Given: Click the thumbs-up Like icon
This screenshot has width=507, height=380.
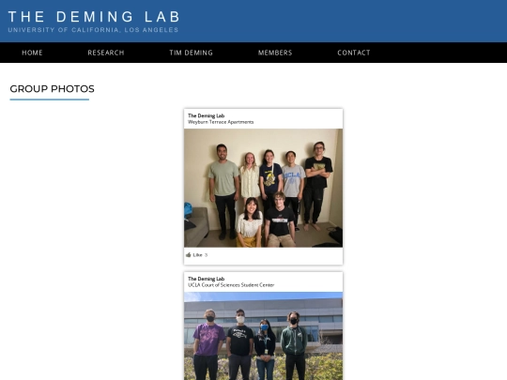Looking at the screenshot, I should (x=188, y=255).
